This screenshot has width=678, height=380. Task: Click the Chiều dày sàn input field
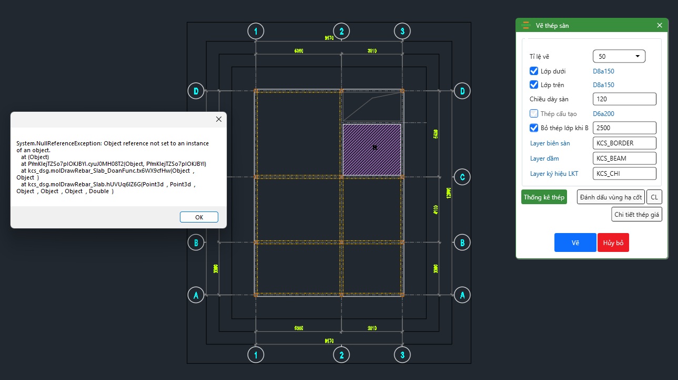pos(624,99)
